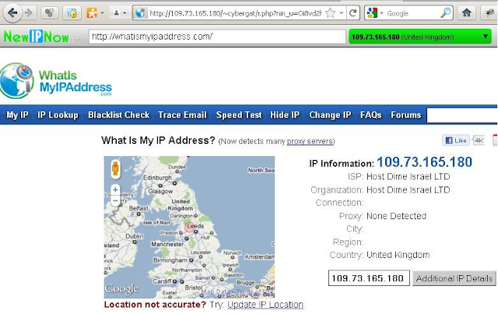Click the Country United Kingdom value
Screen dimensions: 498x314
point(398,255)
